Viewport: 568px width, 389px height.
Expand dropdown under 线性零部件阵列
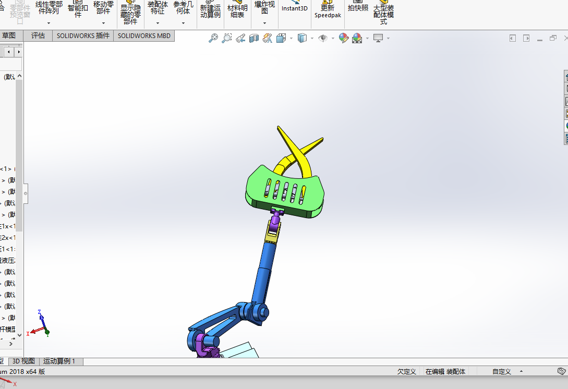pyautogui.click(x=49, y=23)
